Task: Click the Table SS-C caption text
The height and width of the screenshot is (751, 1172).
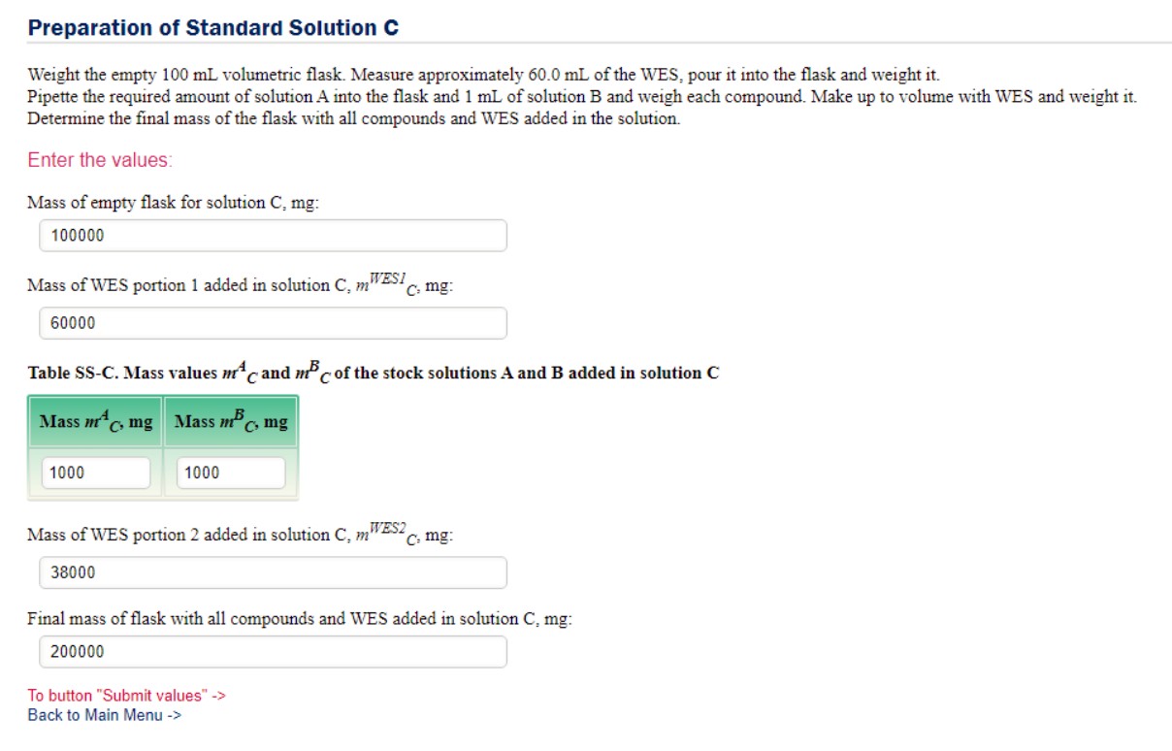Action: tap(373, 373)
